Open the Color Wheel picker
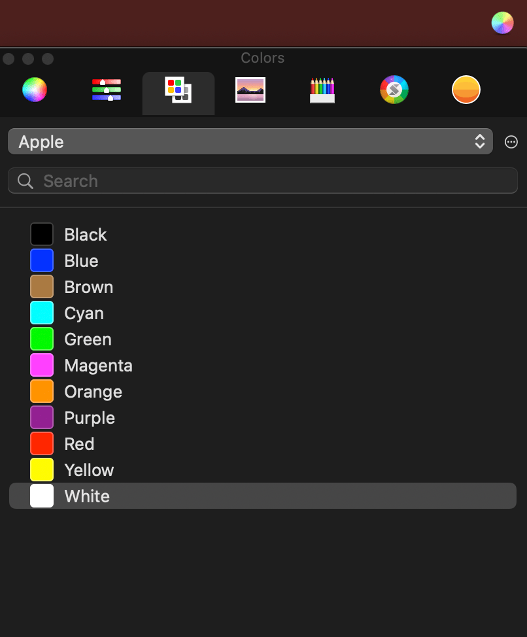The image size is (527, 637). point(34,90)
